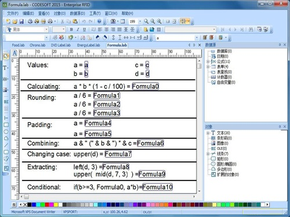Open the 文件(F) menu
Viewport: 290px width, 217px height.
pos(13,13)
